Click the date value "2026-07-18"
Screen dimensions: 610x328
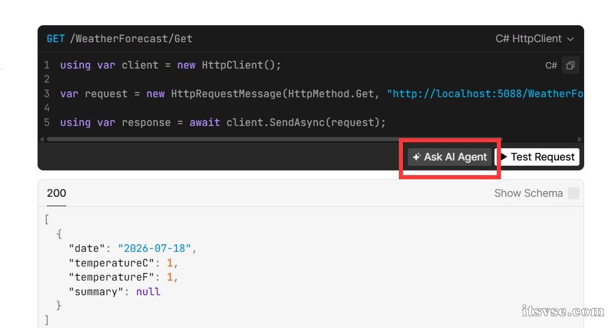click(x=154, y=248)
